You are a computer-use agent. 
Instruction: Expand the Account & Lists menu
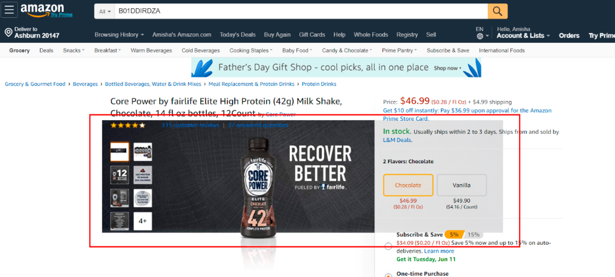click(523, 36)
